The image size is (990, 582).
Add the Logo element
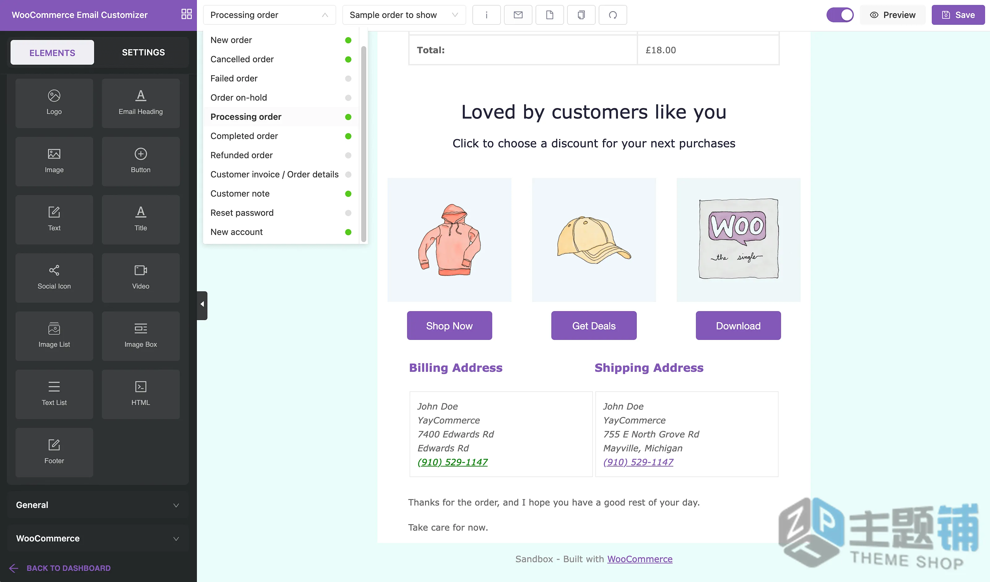54,103
